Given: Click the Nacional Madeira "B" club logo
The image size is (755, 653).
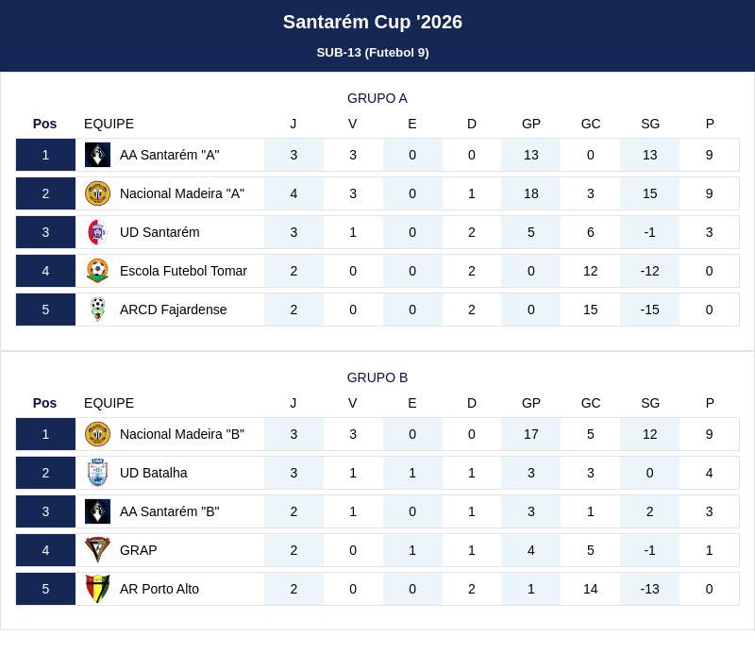Looking at the screenshot, I should [97, 434].
